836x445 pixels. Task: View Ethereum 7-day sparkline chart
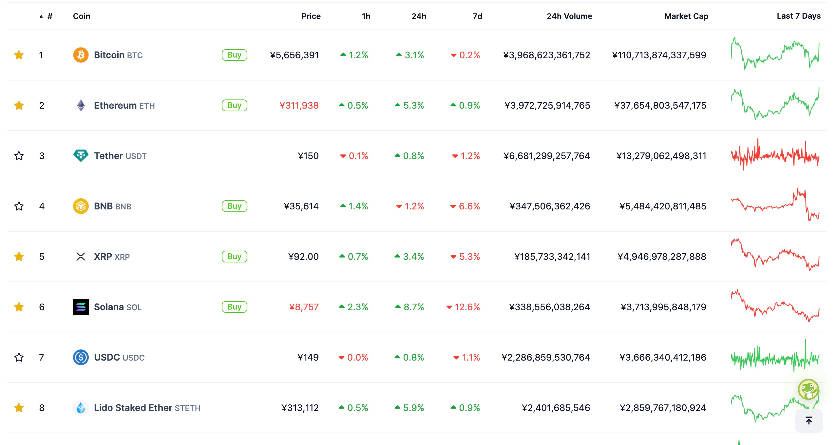point(775,103)
